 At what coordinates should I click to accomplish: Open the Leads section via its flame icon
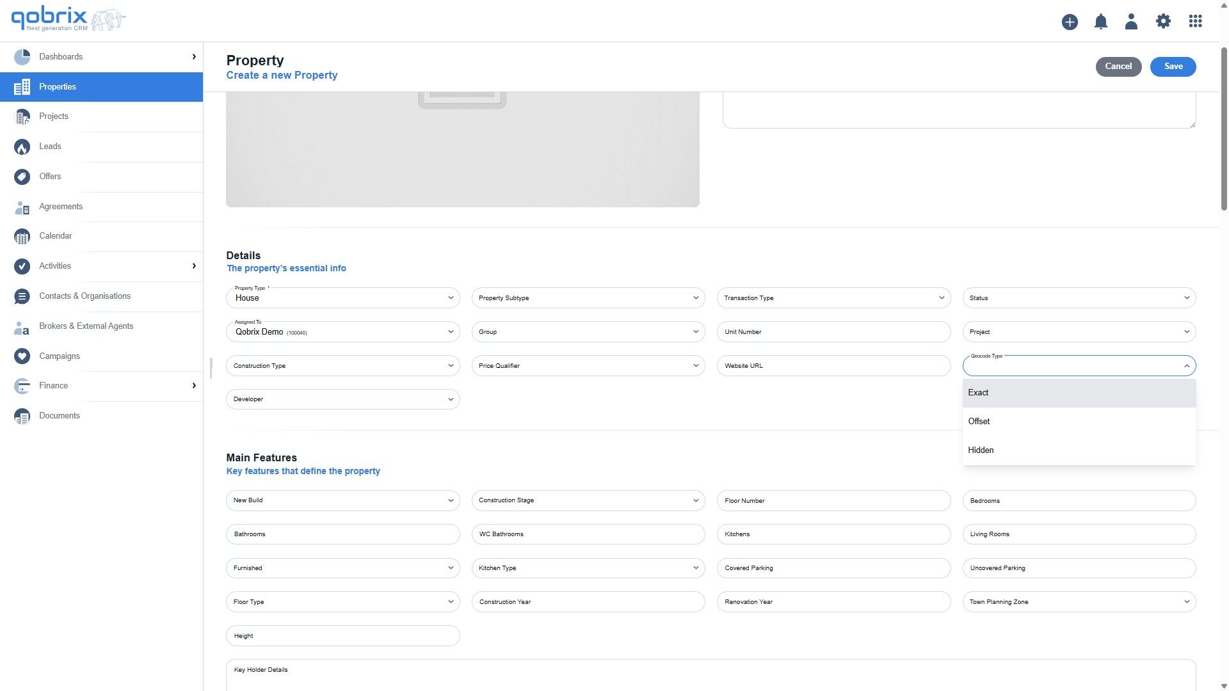coord(22,147)
